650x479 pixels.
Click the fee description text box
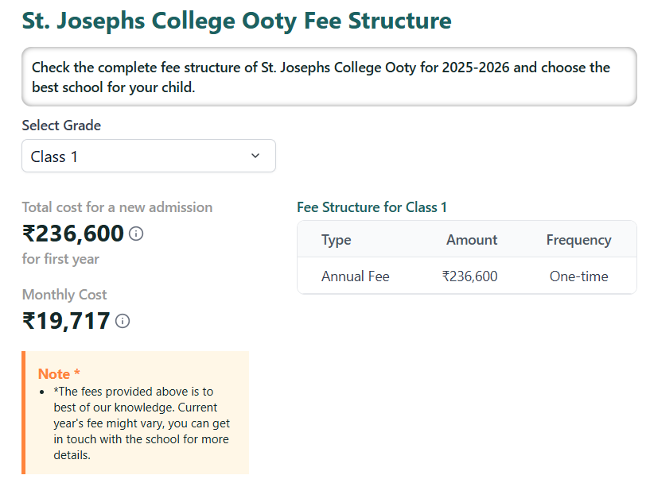coord(330,76)
